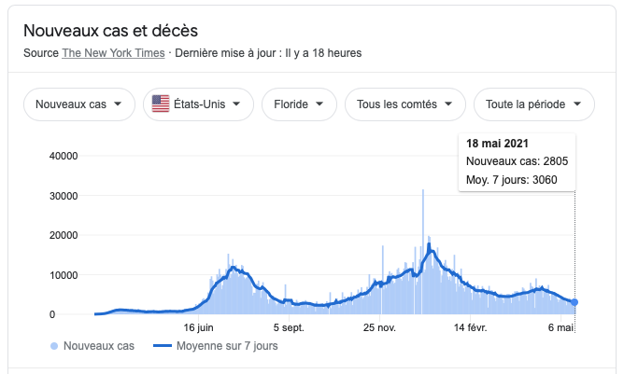
Task: Select the Nouveaux cas legend label
Action: point(99,346)
